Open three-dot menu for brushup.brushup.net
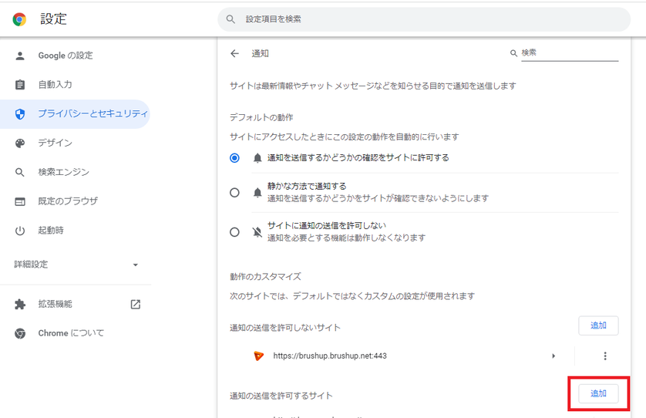 (x=605, y=356)
